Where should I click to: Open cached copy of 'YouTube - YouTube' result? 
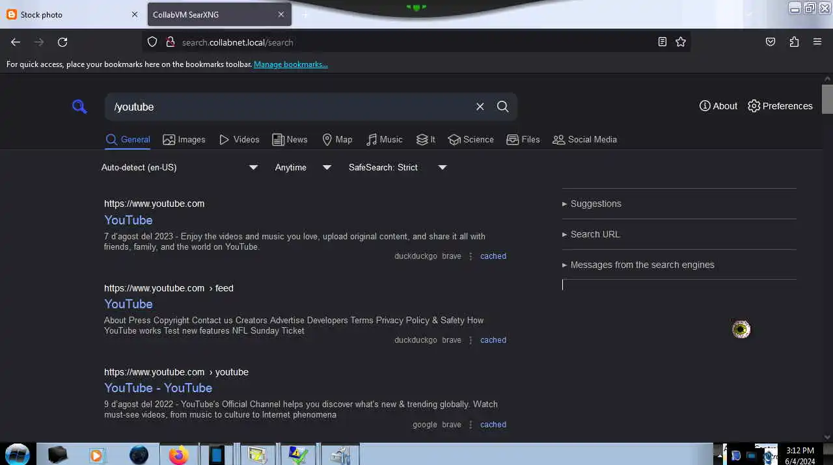click(493, 425)
